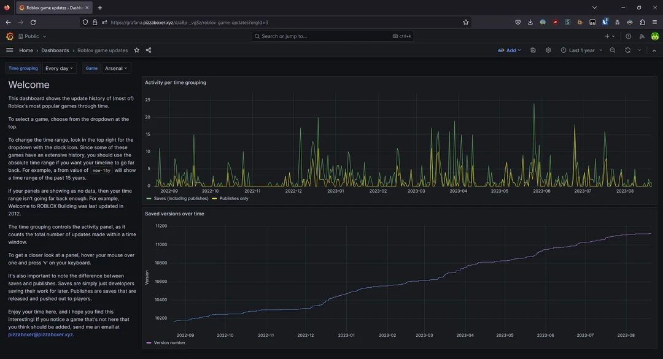Toggle Saves (including publishes) legend series
663x359 pixels.
[176, 199]
